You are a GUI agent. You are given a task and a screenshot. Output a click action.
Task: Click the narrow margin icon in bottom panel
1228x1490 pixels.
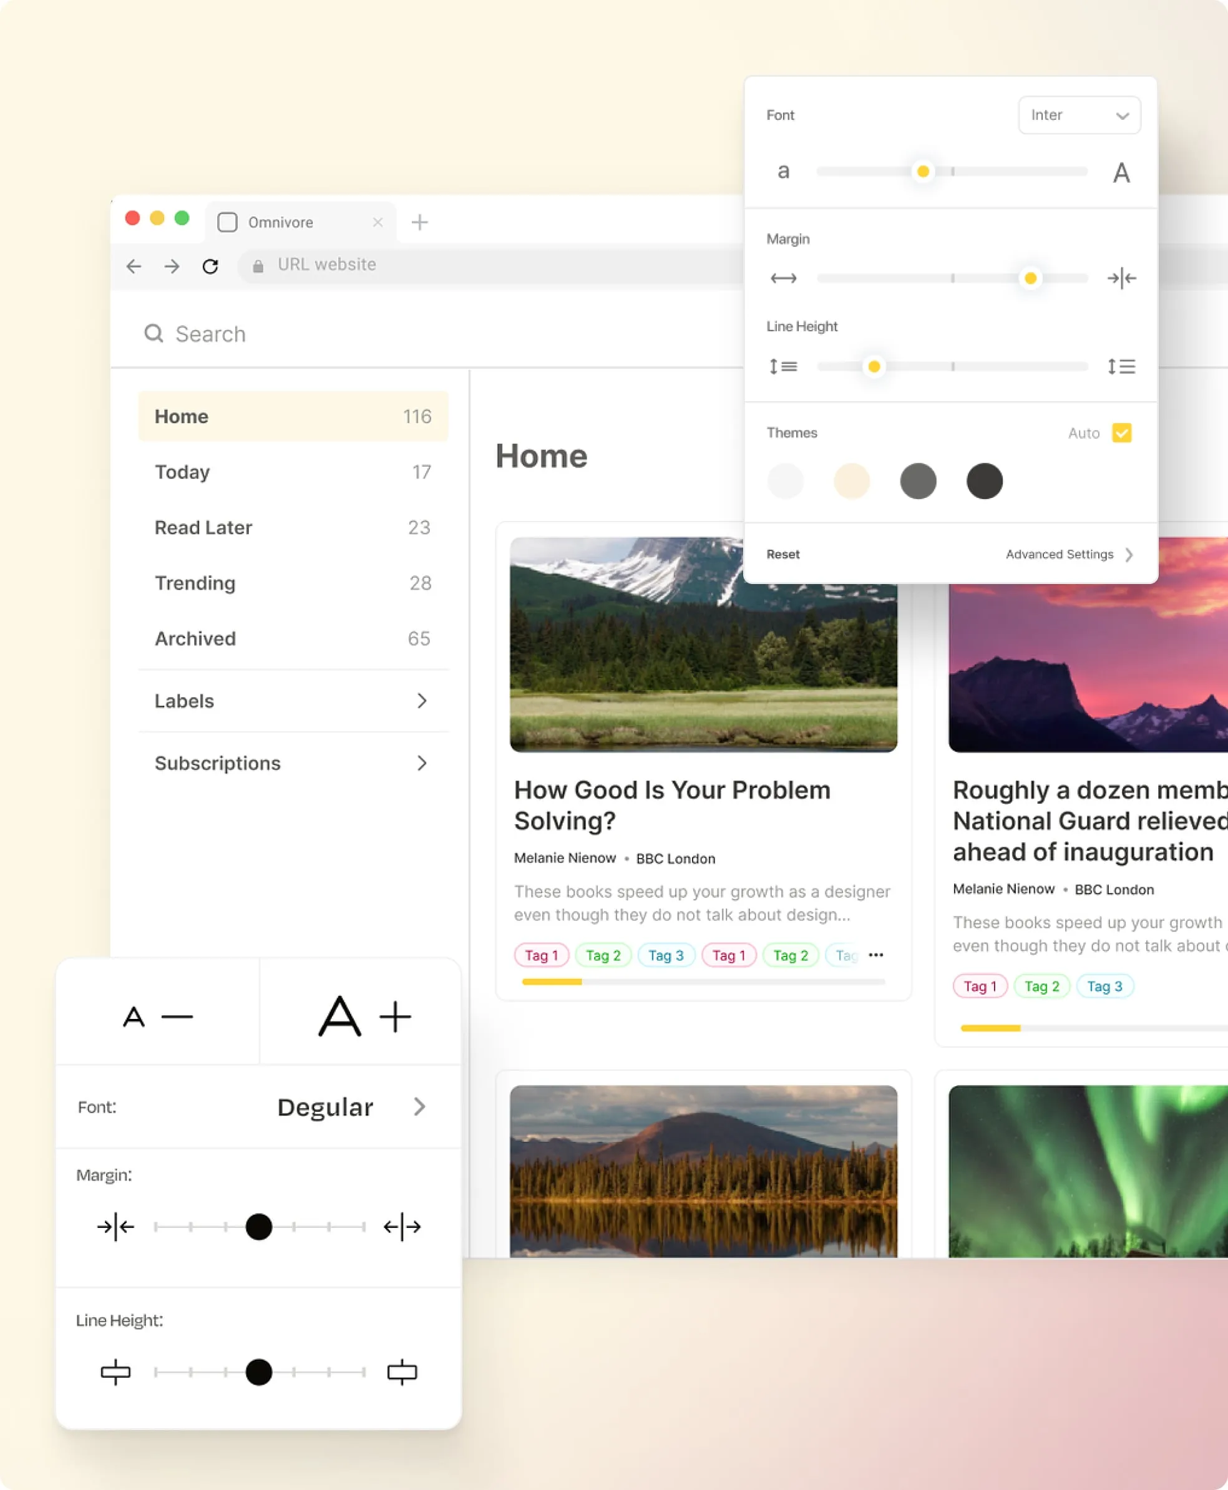pyautogui.click(x=115, y=1226)
